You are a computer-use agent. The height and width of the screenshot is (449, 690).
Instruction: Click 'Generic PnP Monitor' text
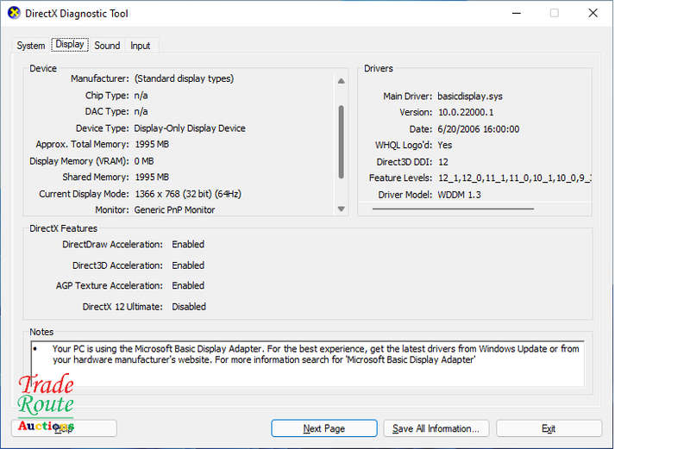coord(174,210)
